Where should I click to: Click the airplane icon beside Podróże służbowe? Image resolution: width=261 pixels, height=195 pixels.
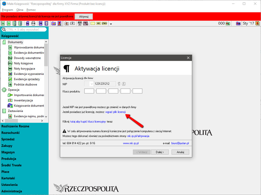point(10,84)
